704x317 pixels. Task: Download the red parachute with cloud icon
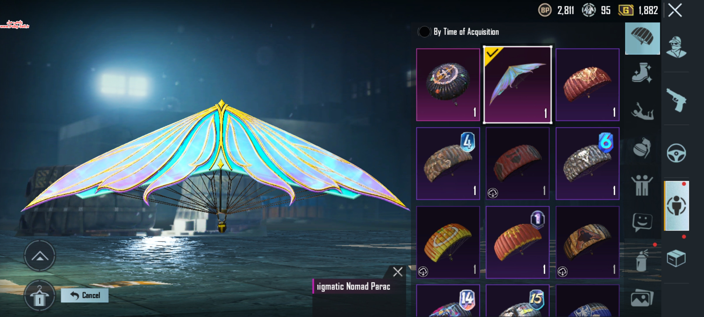pos(517,164)
